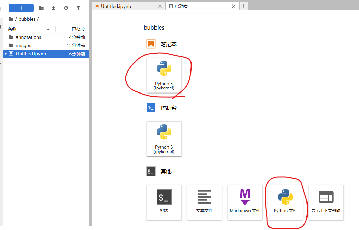Click the upload files icon
This screenshot has width=359, height=230.
coord(54,8)
